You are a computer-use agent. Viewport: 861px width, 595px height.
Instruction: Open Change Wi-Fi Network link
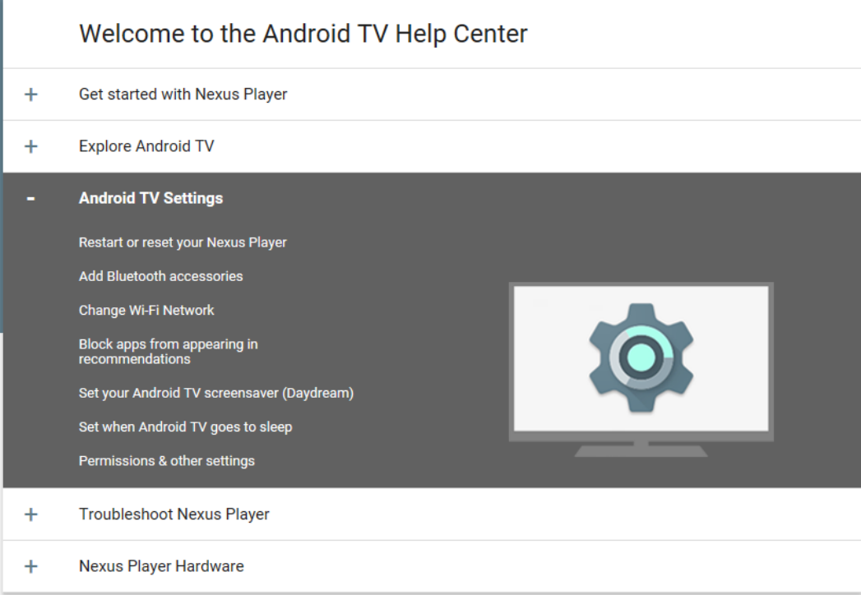click(x=146, y=310)
